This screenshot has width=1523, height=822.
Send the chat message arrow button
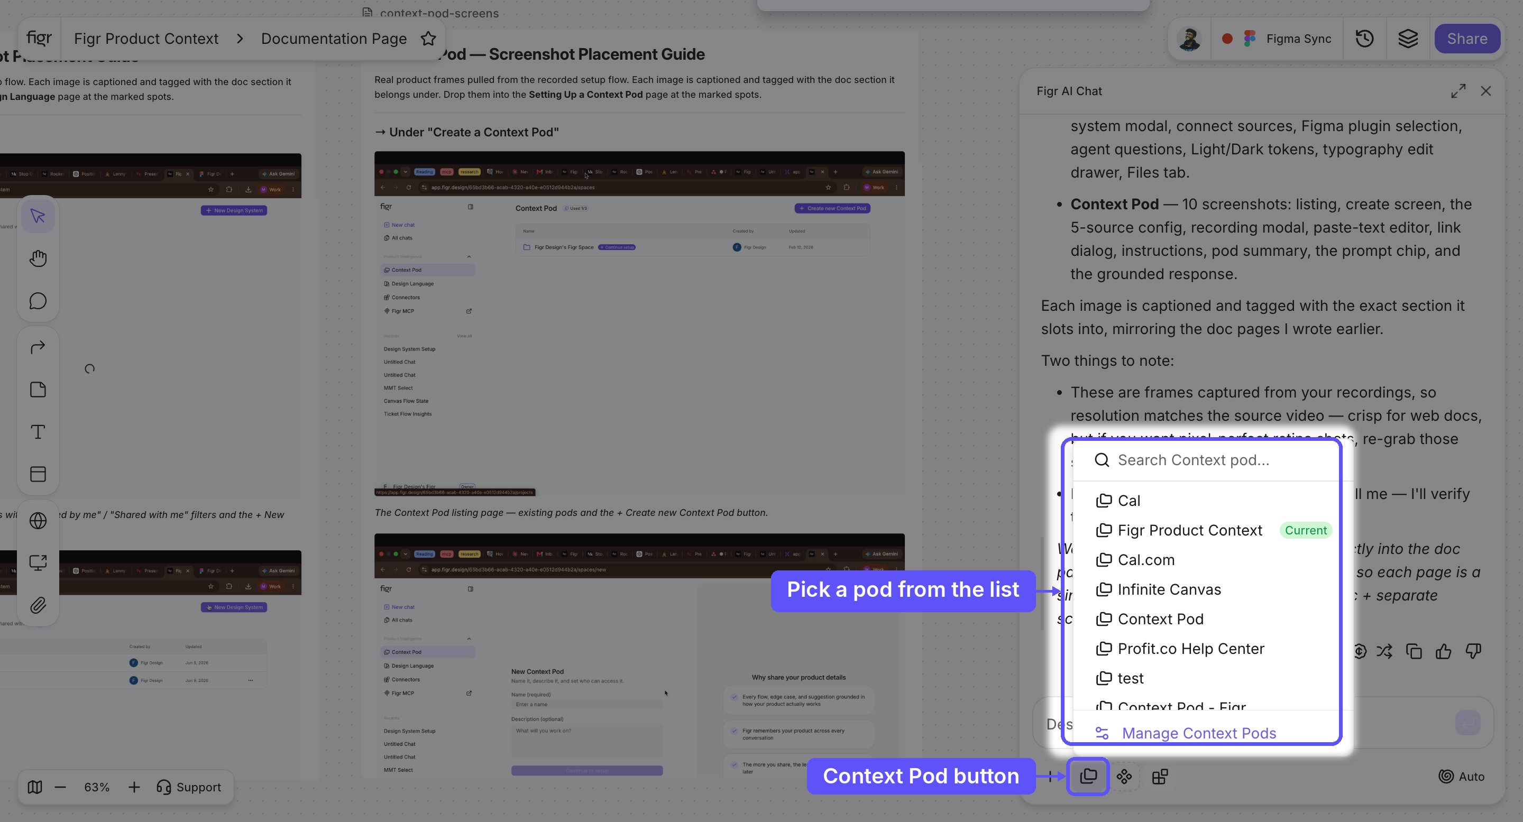[x=1467, y=722]
